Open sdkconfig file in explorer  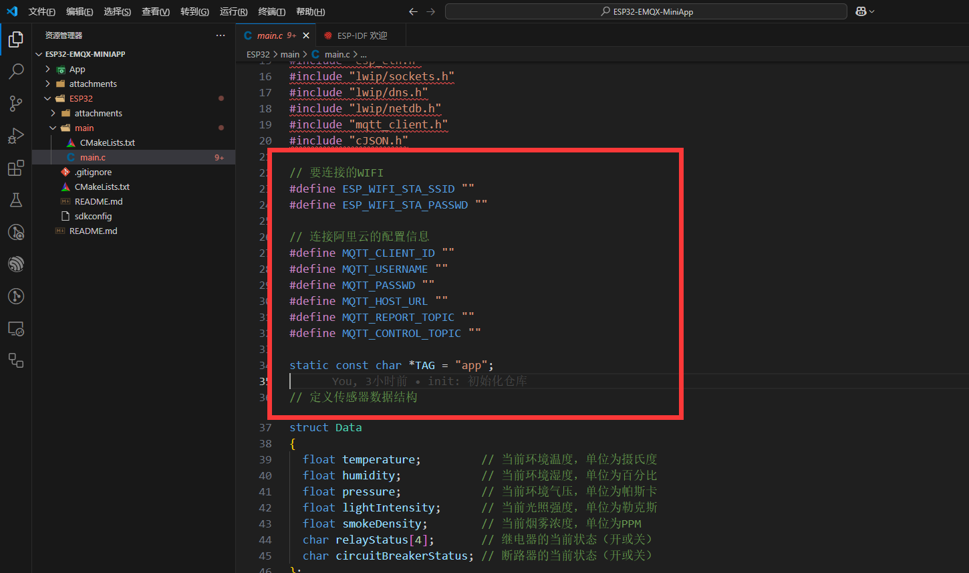(93, 217)
